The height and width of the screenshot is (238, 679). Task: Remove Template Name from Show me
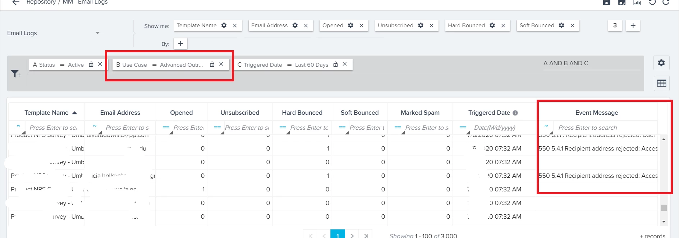235,25
